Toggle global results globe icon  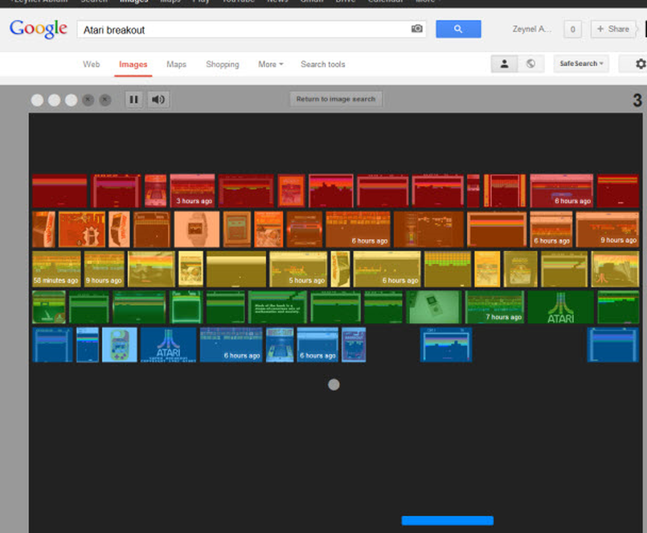[x=531, y=64]
